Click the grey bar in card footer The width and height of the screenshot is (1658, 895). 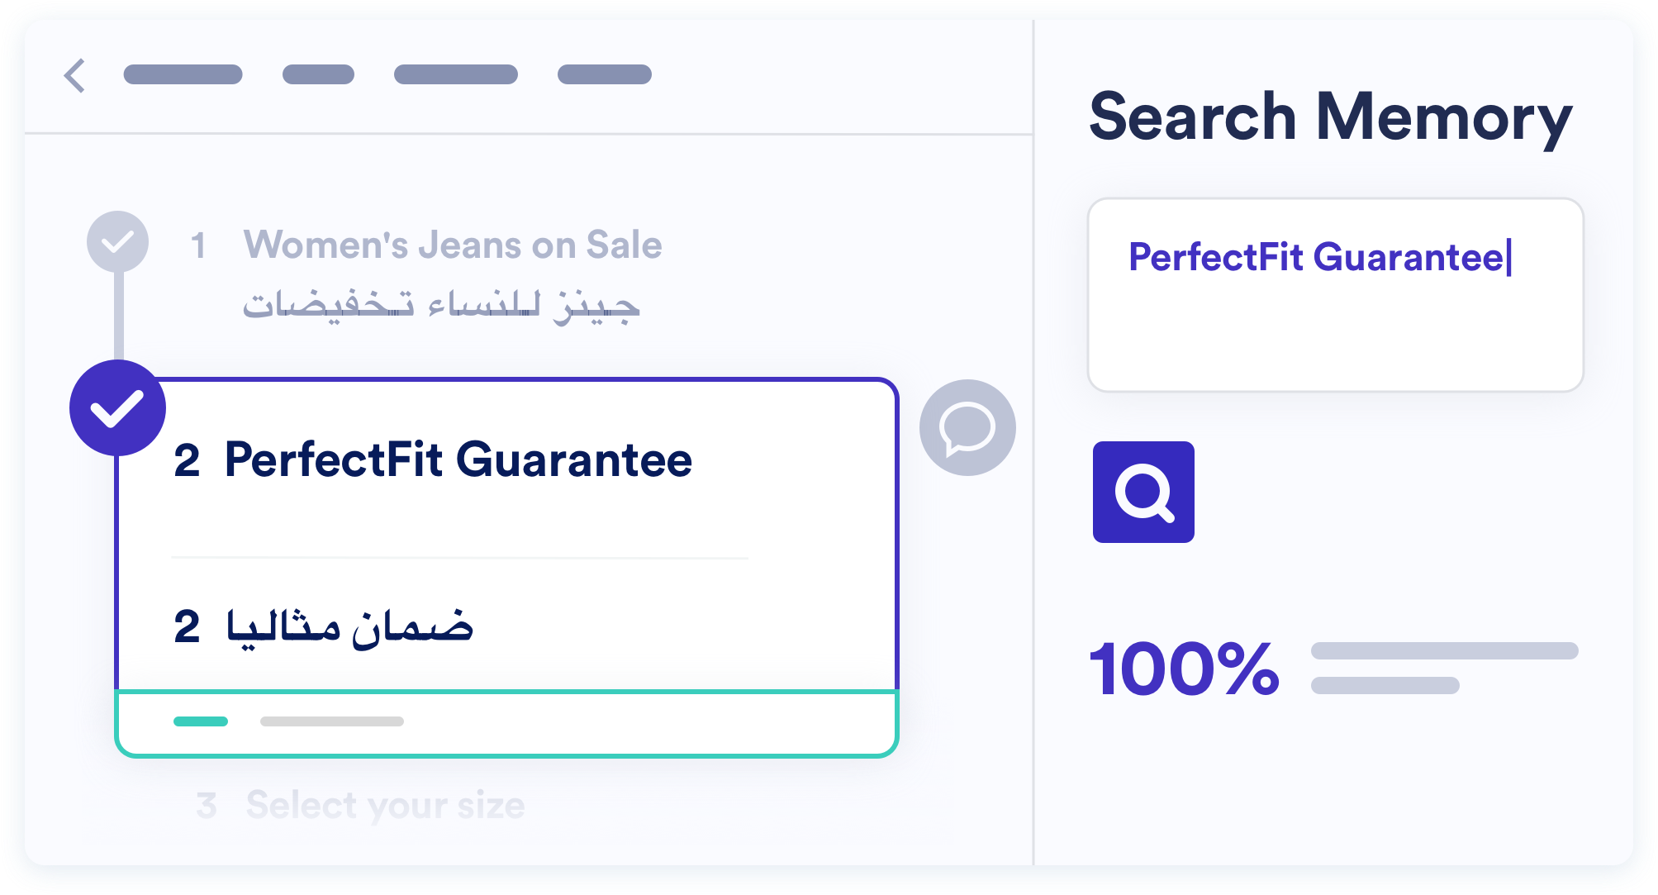click(x=332, y=721)
